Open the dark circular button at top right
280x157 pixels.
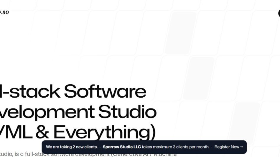coord(279,13)
